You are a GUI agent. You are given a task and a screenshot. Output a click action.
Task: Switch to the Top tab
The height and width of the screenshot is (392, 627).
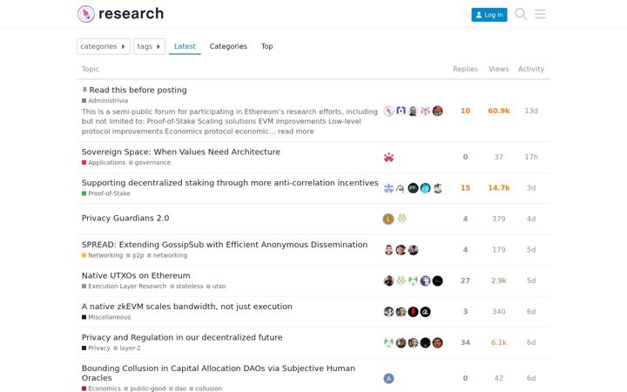pyautogui.click(x=266, y=46)
